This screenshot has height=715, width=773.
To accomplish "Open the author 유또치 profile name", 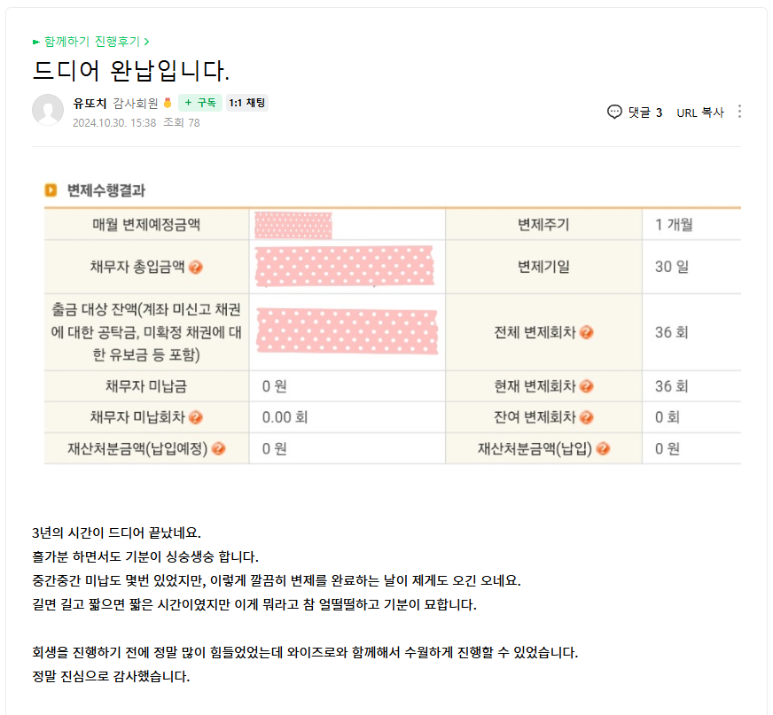I will [x=90, y=103].
